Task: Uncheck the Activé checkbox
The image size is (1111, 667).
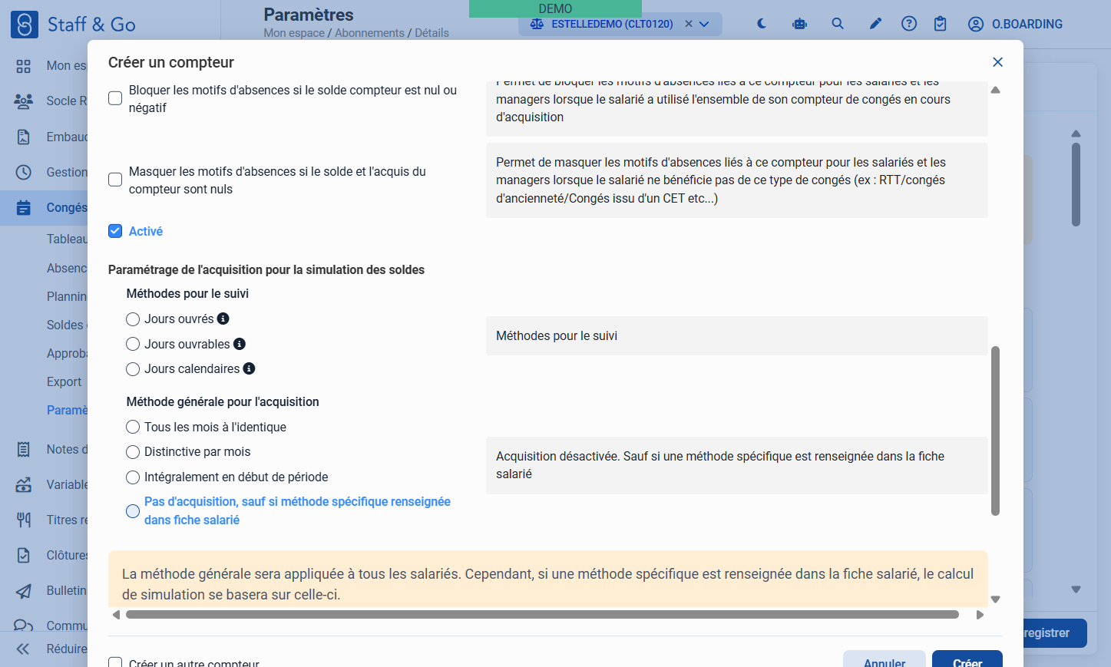Action: click(x=115, y=231)
